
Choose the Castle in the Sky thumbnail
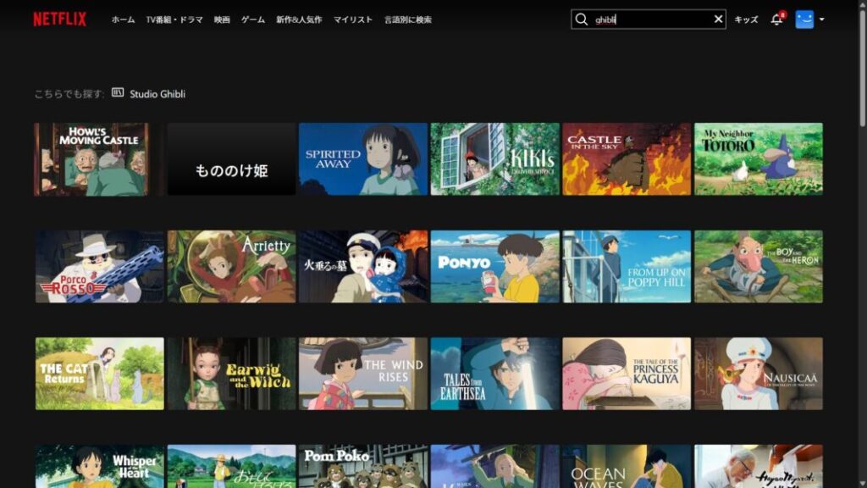click(627, 159)
